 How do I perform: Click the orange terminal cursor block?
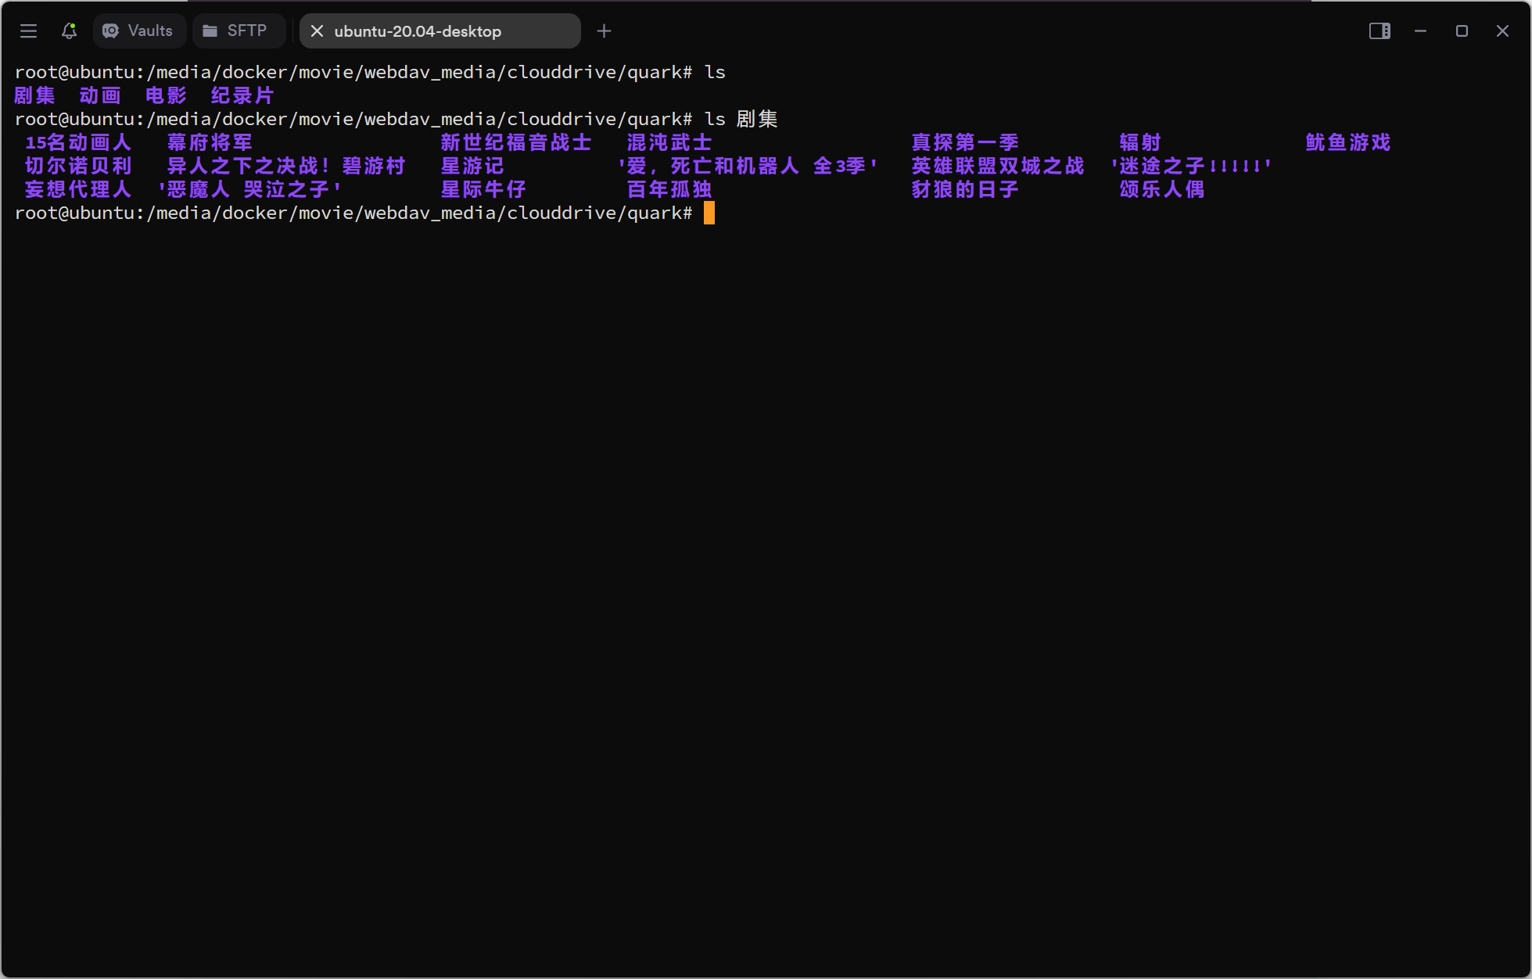[x=709, y=213]
